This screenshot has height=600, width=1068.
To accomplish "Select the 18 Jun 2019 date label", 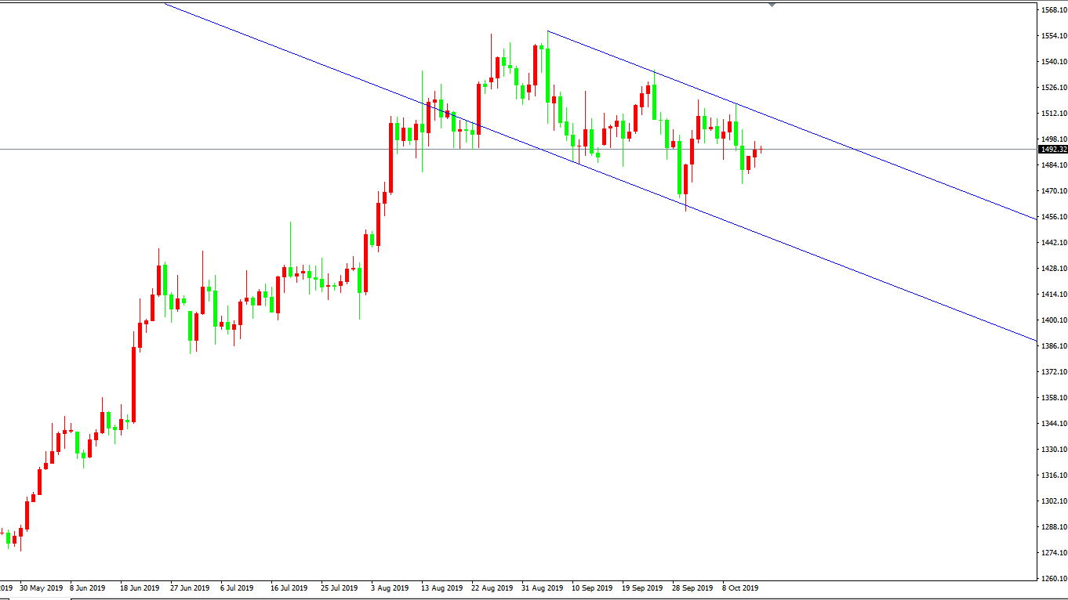I will [140, 587].
